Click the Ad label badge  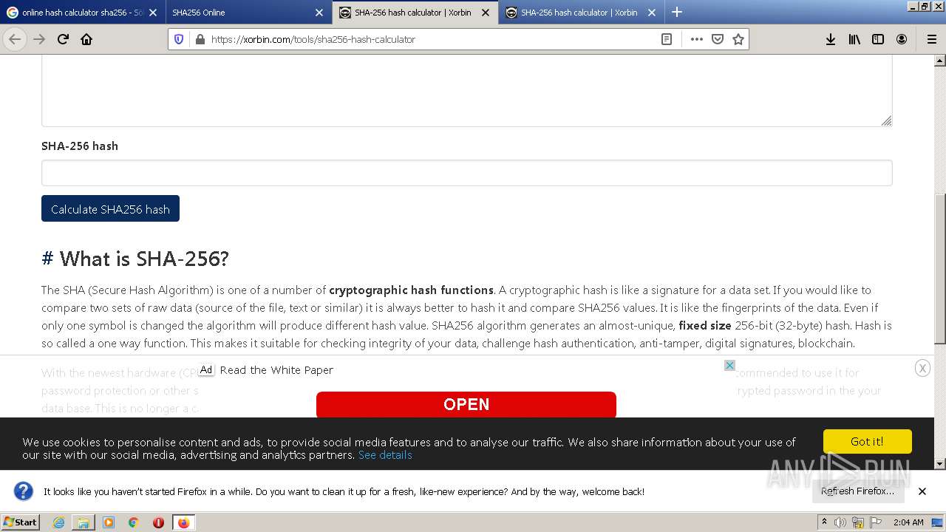click(x=205, y=369)
